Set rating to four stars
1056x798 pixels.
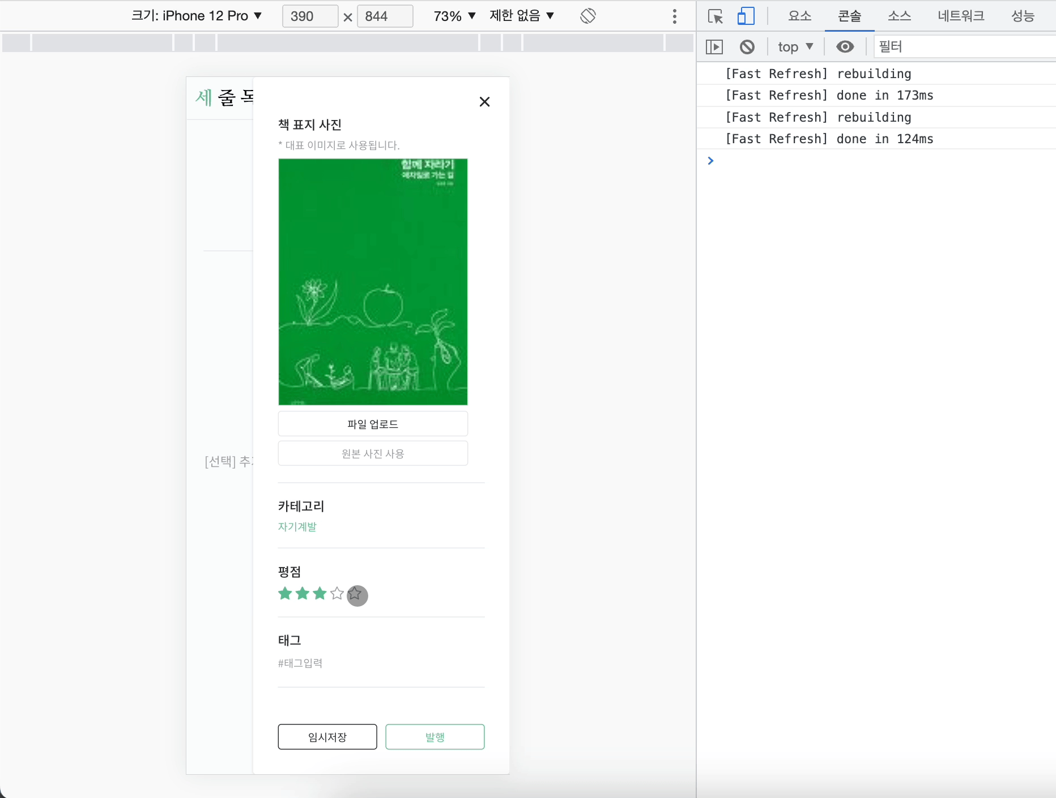337,593
